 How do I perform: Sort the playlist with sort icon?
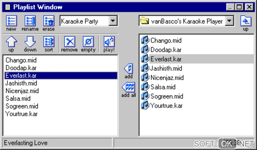tap(49, 42)
